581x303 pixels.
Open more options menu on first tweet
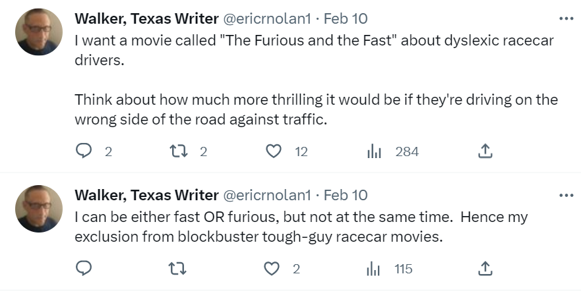pos(566,18)
